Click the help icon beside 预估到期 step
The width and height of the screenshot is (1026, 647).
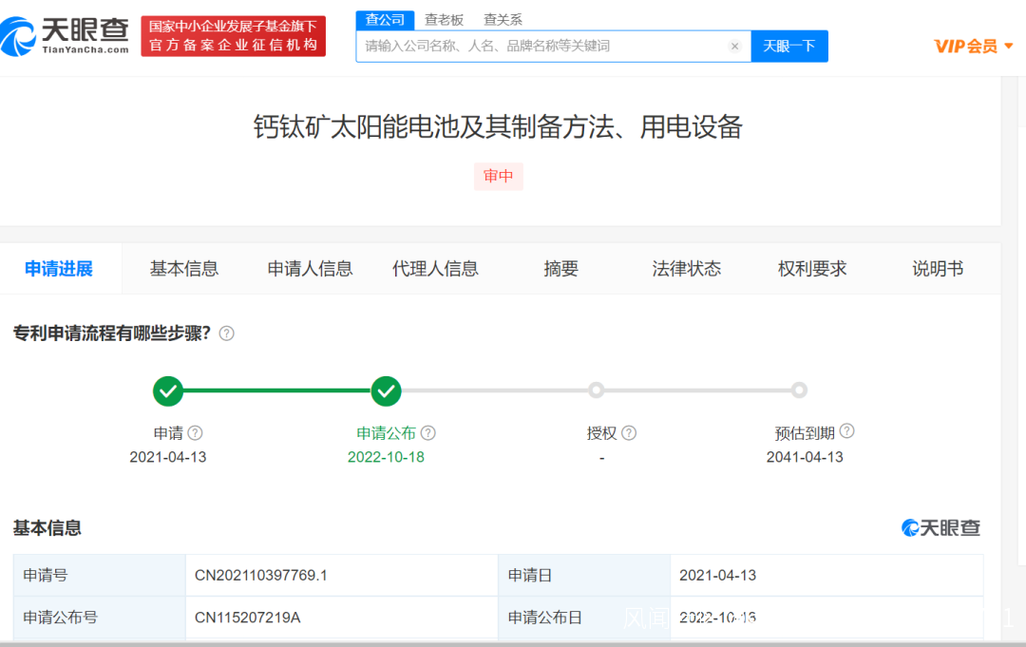click(x=846, y=431)
